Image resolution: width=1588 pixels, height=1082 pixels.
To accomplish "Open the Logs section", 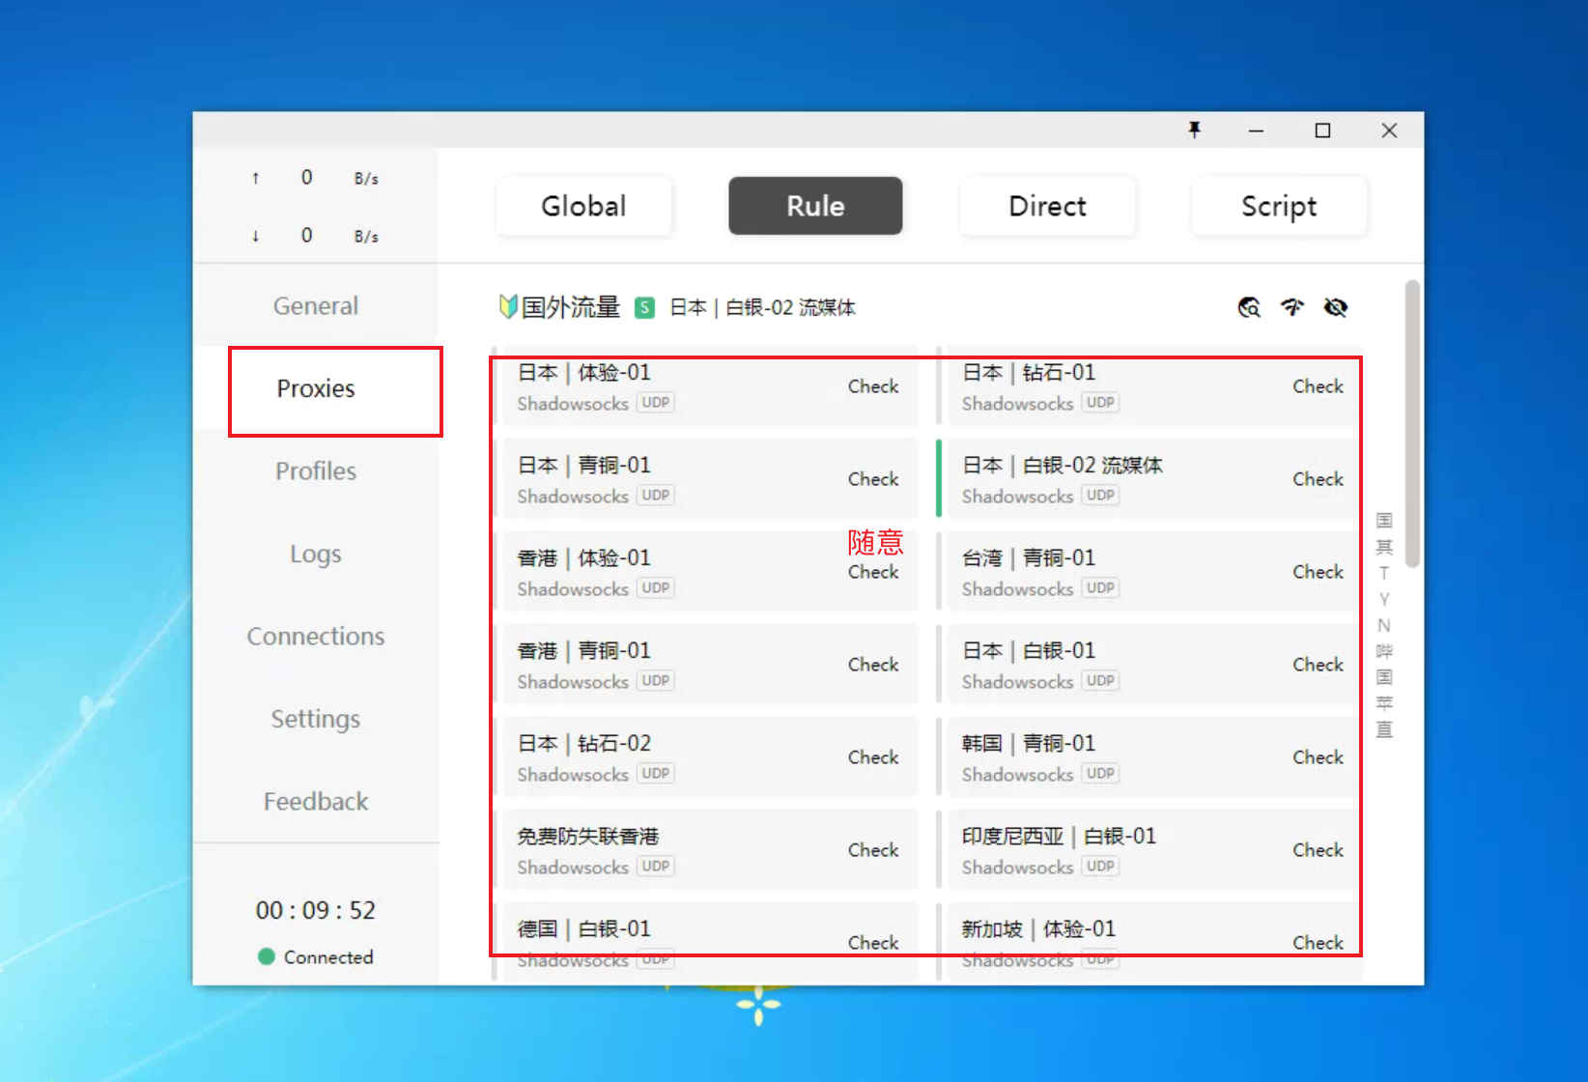I will [x=316, y=554].
